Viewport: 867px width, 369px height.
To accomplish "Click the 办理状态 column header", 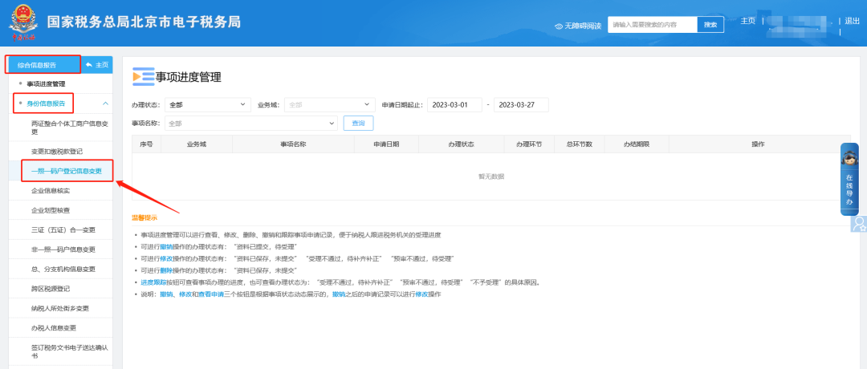I will (x=462, y=144).
